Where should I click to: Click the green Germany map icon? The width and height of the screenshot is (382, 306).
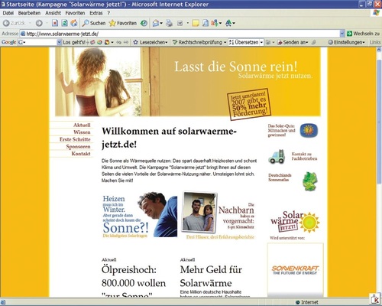coord(310,181)
